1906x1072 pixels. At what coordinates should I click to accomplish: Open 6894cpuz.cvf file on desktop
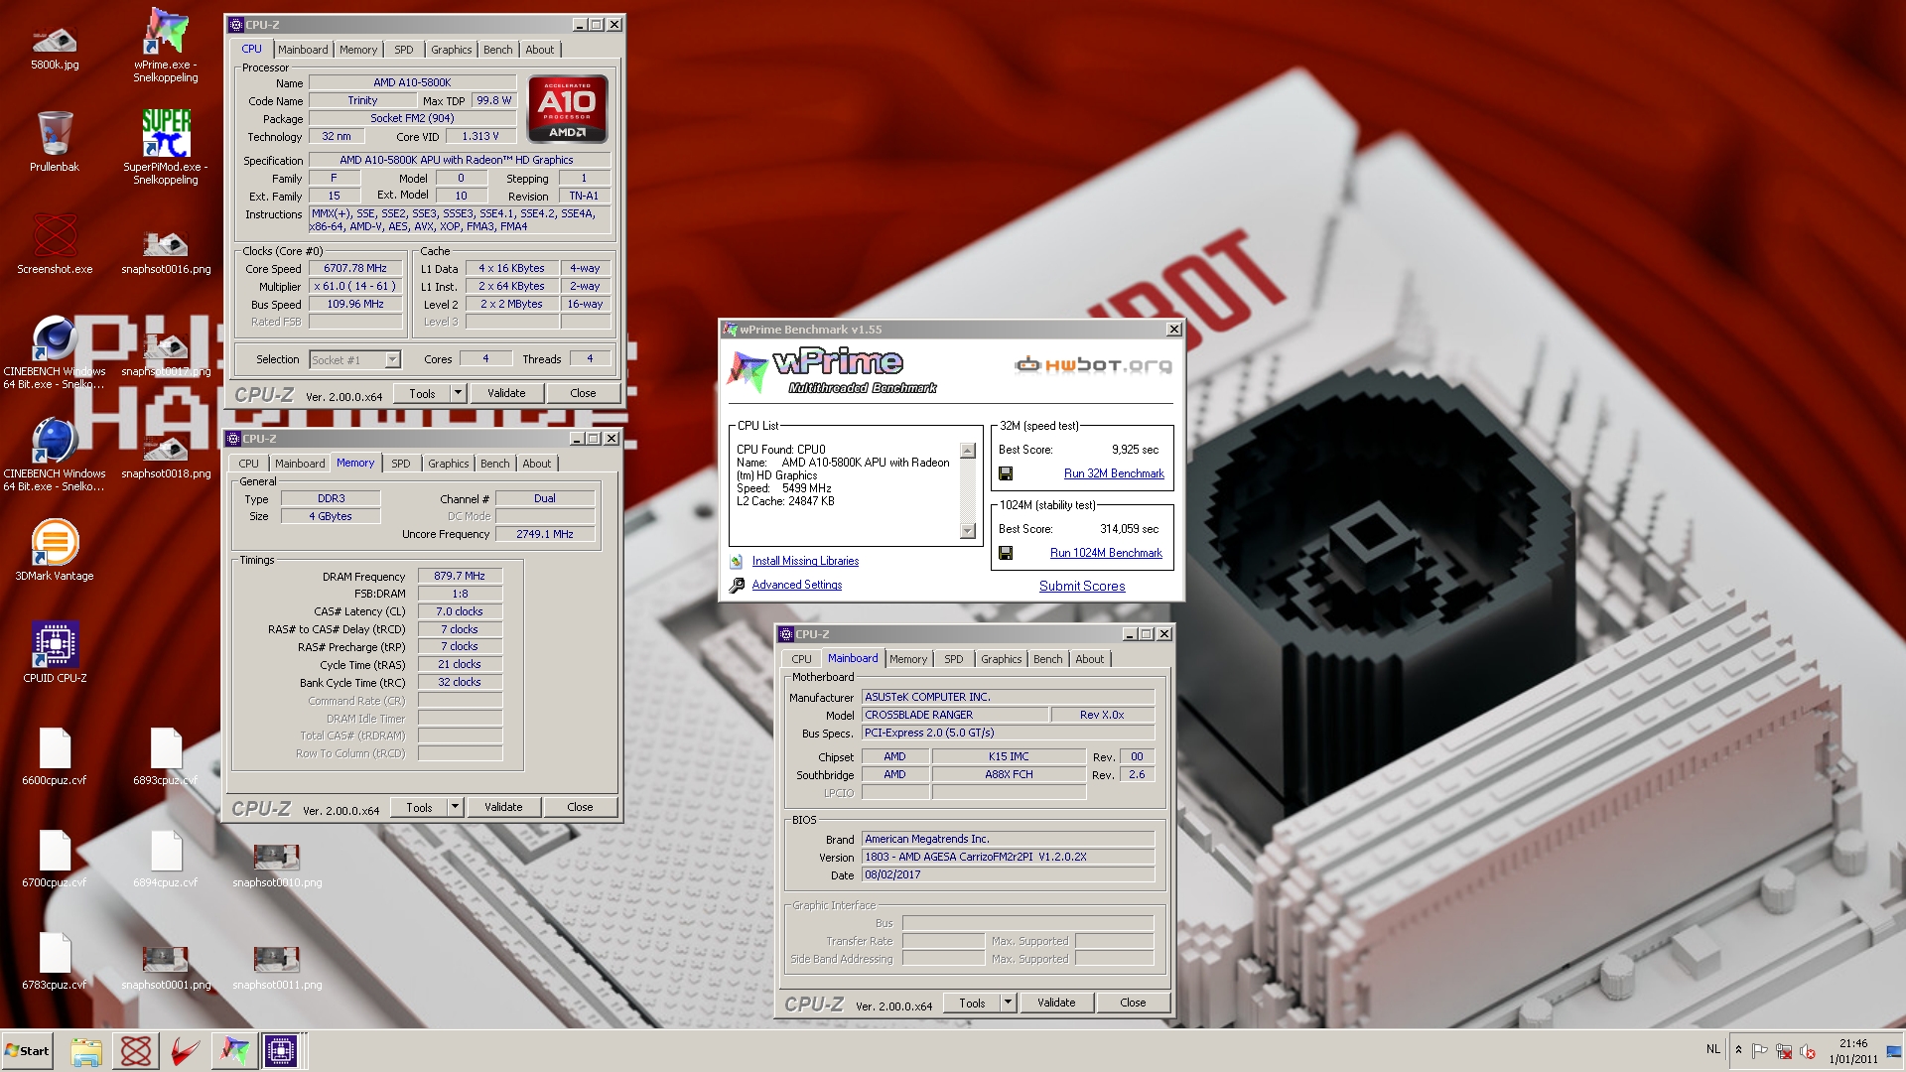(x=166, y=859)
